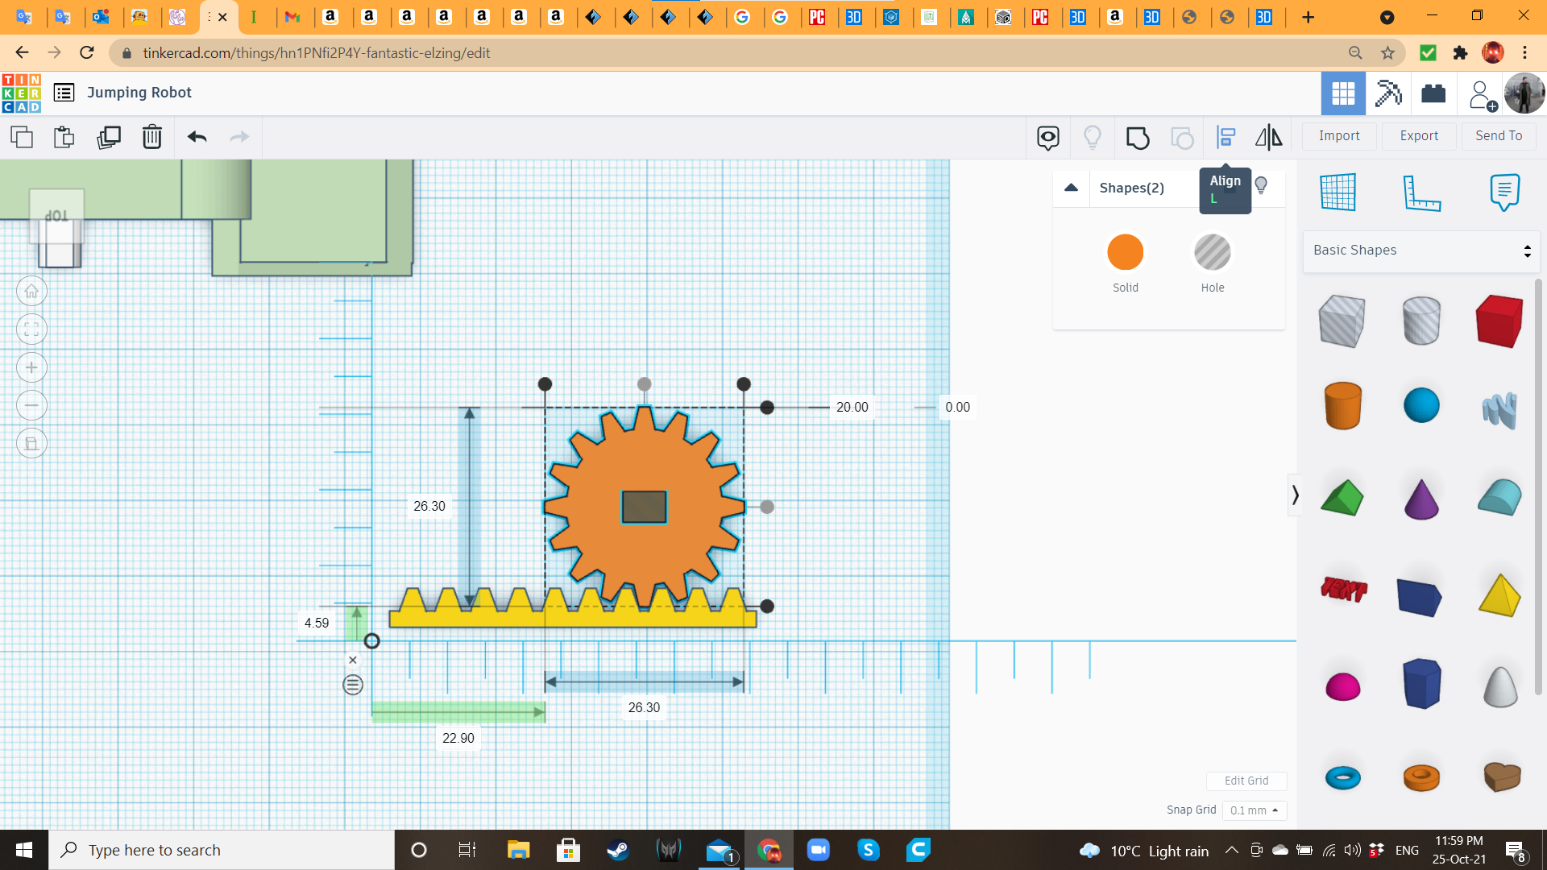
Task: Click the Group shapes icon
Action: coord(1137,137)
